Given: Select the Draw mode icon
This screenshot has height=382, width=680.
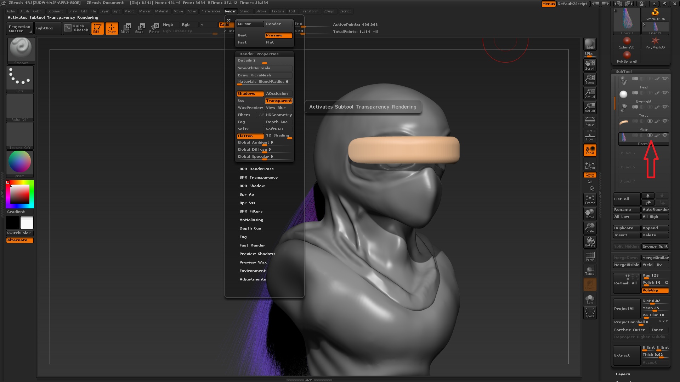Looking at the screenshot, I should coord(112,28).
